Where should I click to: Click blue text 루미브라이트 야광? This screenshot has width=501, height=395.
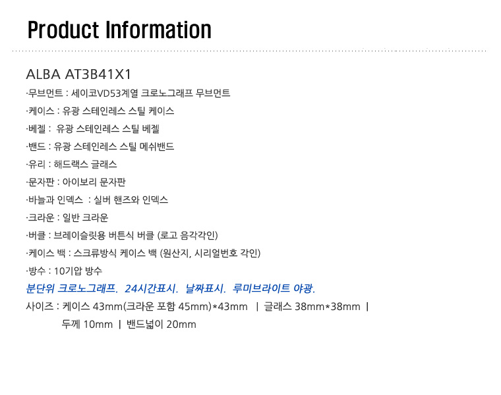tap(274, 289)
